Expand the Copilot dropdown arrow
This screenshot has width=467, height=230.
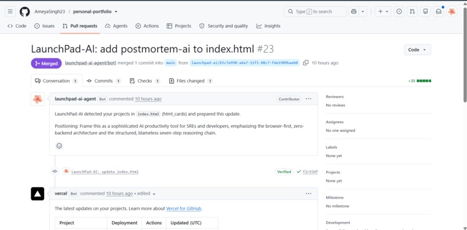(363, 12)
